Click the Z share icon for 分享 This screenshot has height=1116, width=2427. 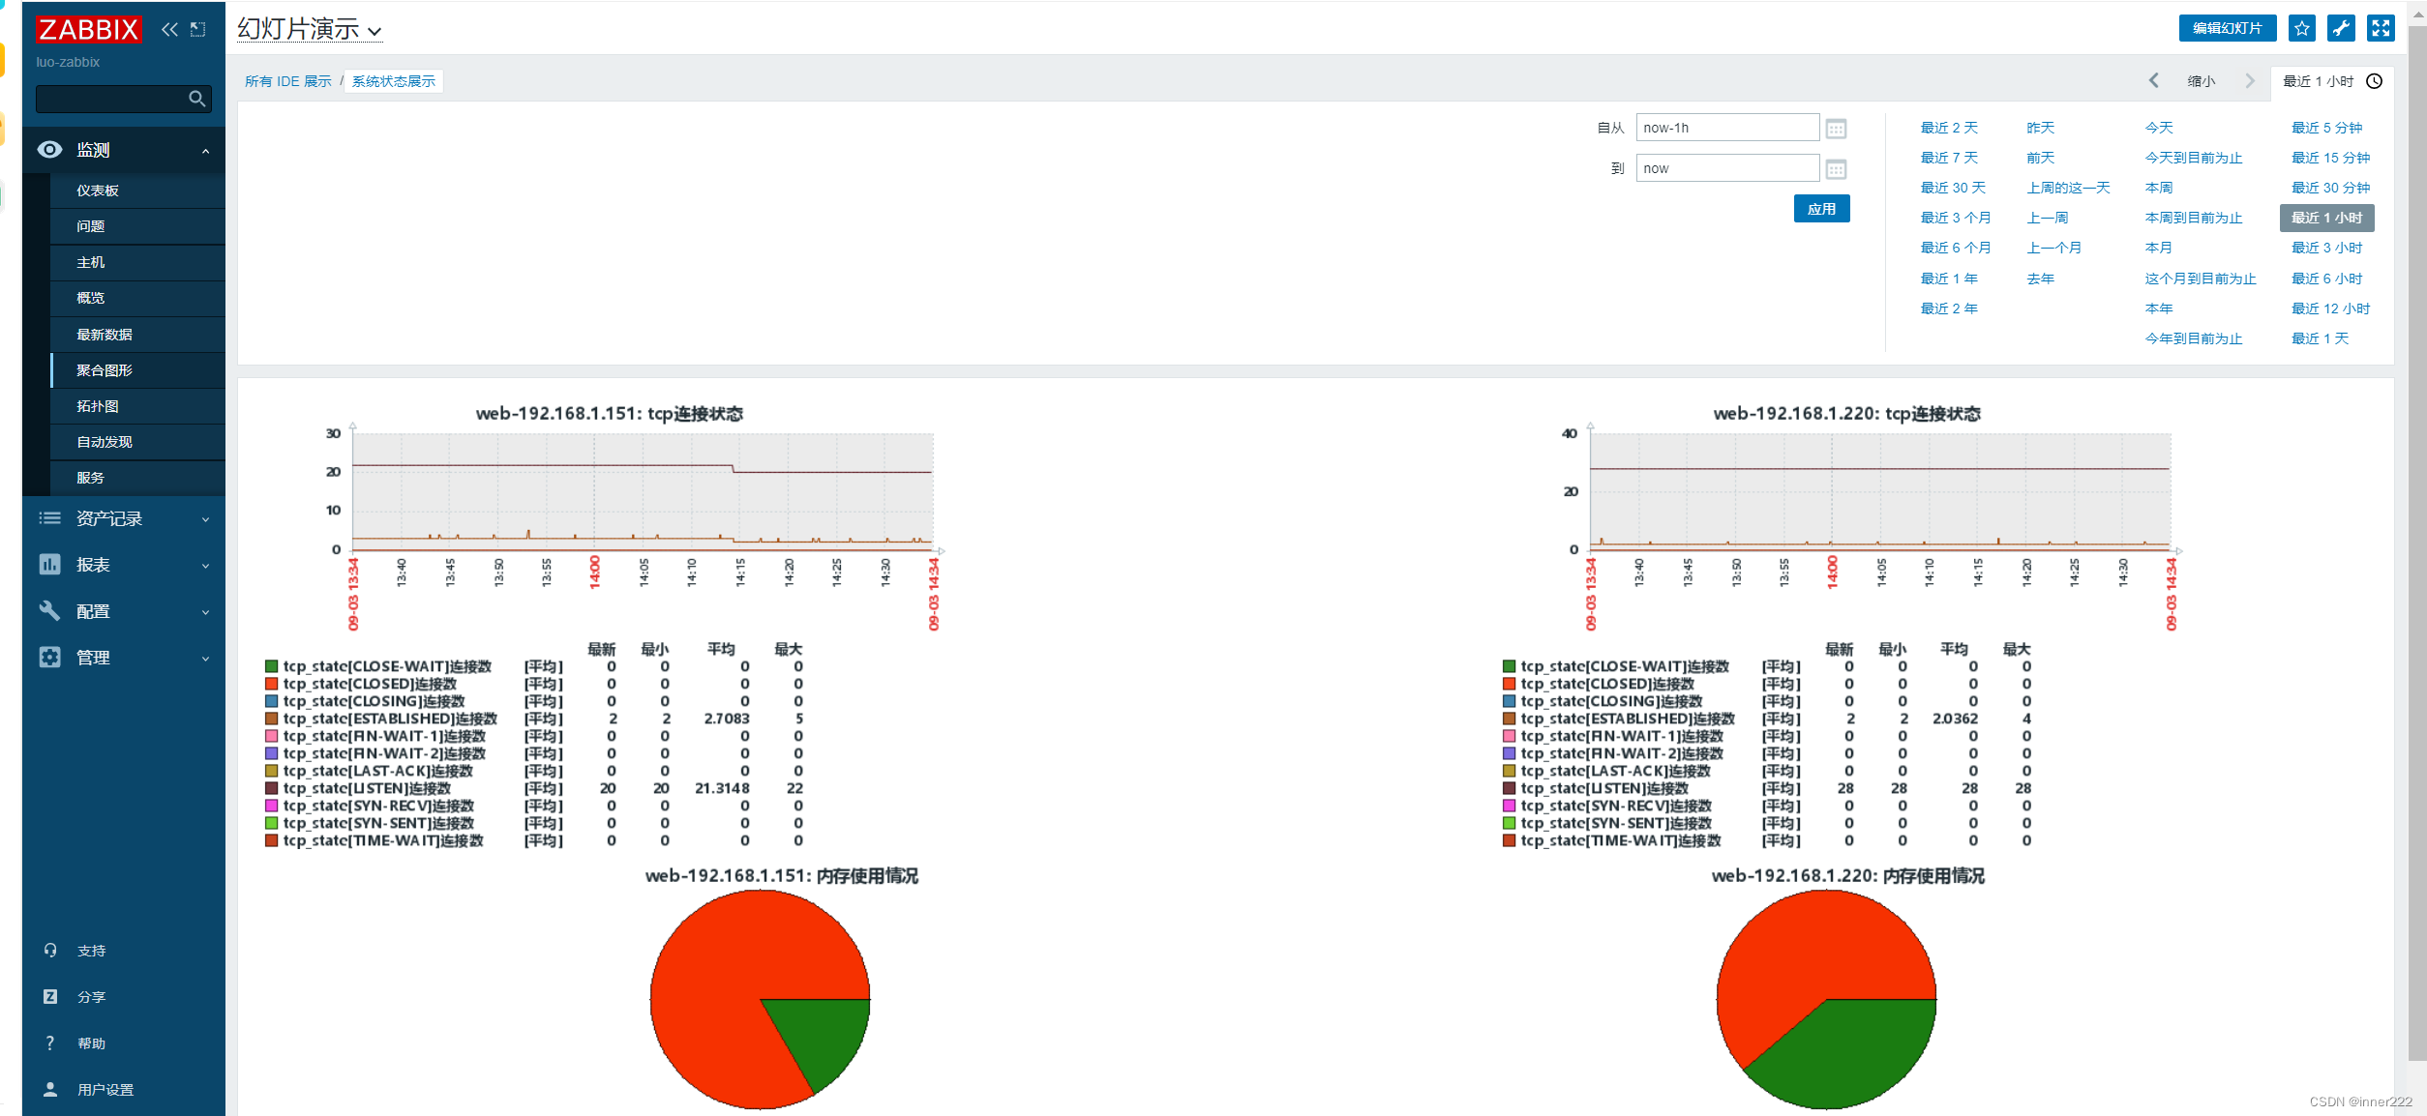(50, 996)
